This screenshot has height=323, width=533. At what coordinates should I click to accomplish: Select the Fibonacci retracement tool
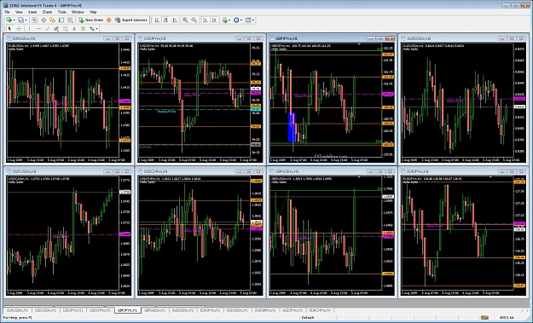pos(65,28)
